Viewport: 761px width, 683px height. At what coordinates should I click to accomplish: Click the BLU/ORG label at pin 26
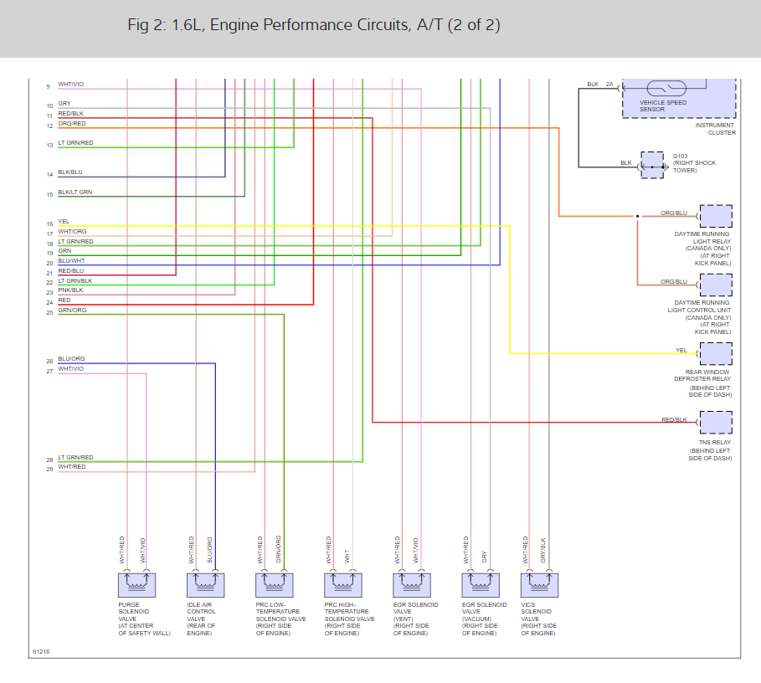pos(71,359)
